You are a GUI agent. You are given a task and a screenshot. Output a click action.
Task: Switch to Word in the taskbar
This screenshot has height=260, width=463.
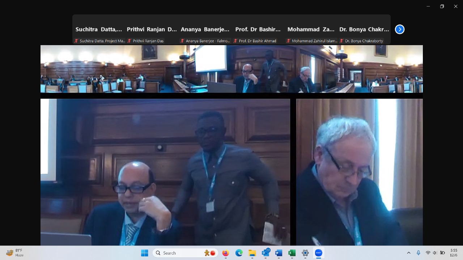279,253
